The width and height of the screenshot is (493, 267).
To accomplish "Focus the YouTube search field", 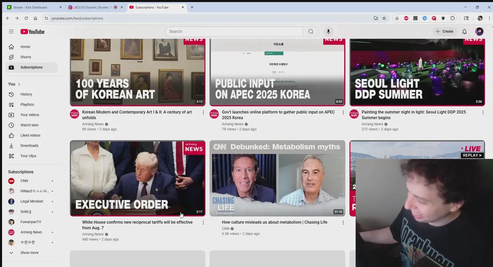I will [234, 32].
